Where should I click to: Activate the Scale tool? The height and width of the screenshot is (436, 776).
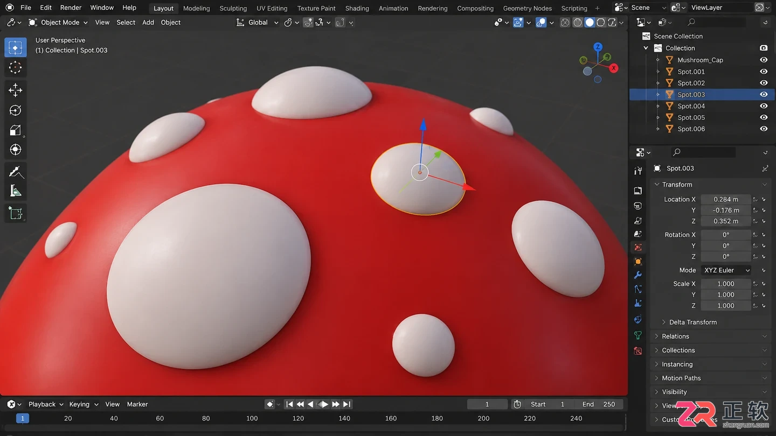[x=16, y=130]
